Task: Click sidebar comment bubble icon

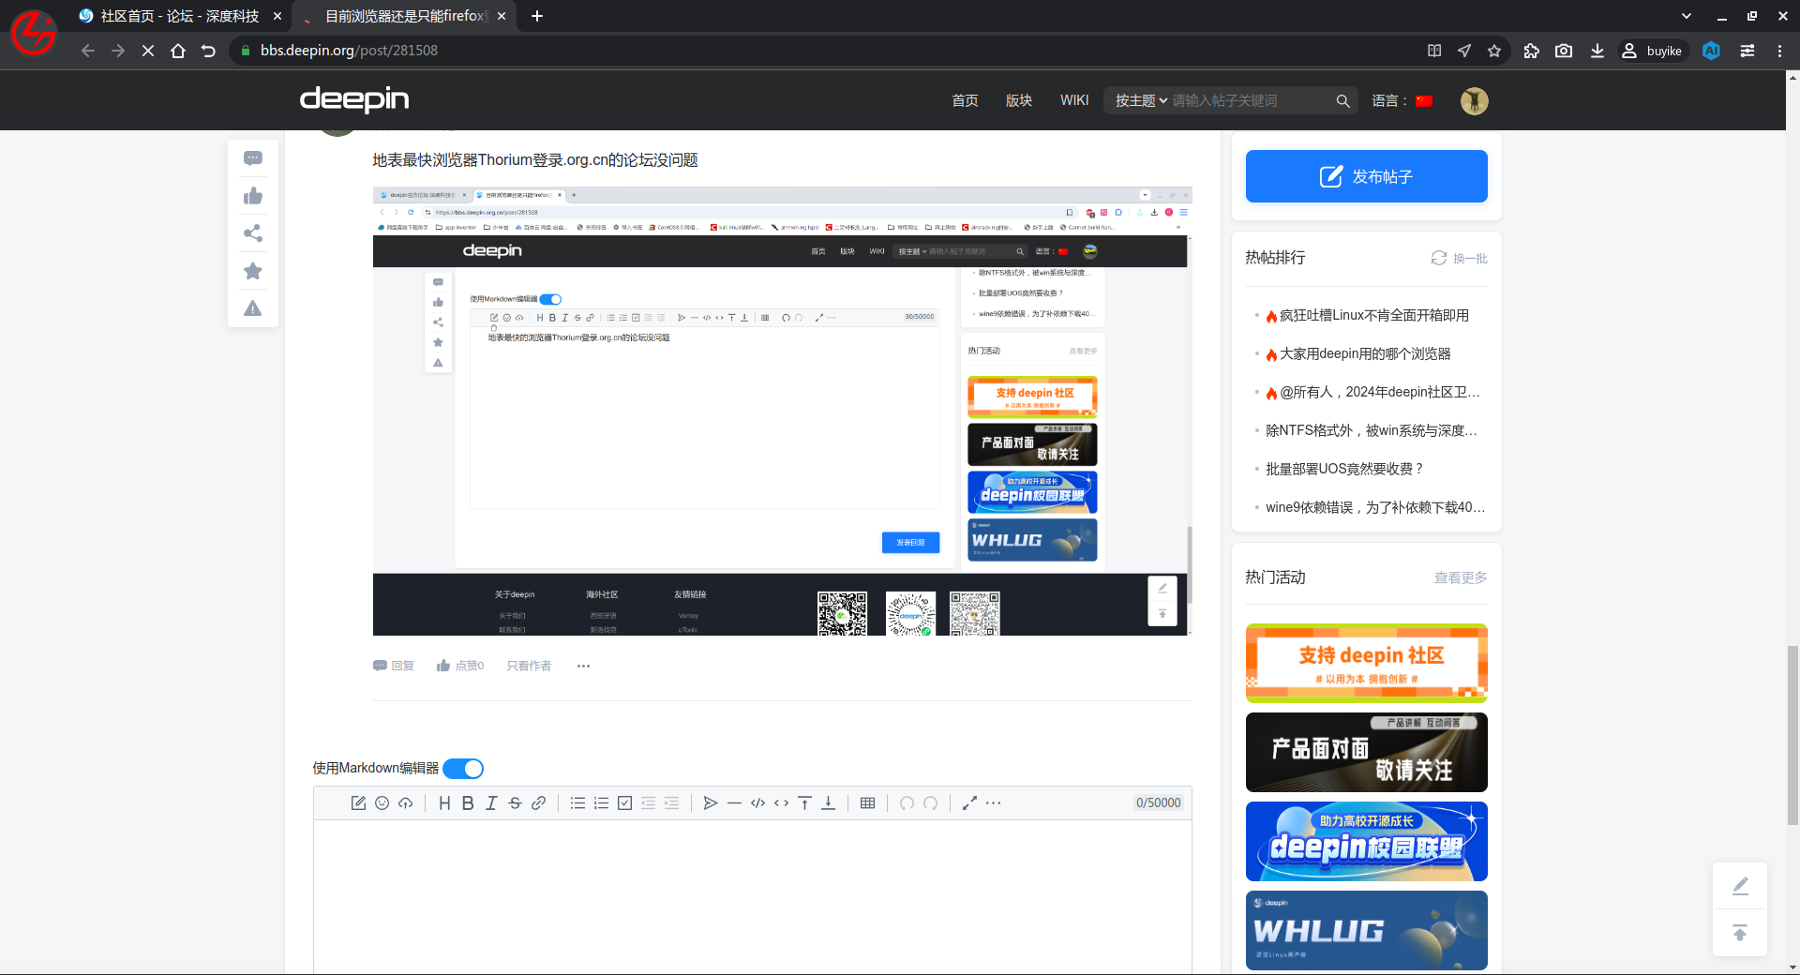Action: point(253,158)
